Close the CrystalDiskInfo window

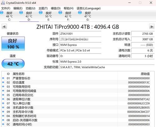(x=151, y=3)
